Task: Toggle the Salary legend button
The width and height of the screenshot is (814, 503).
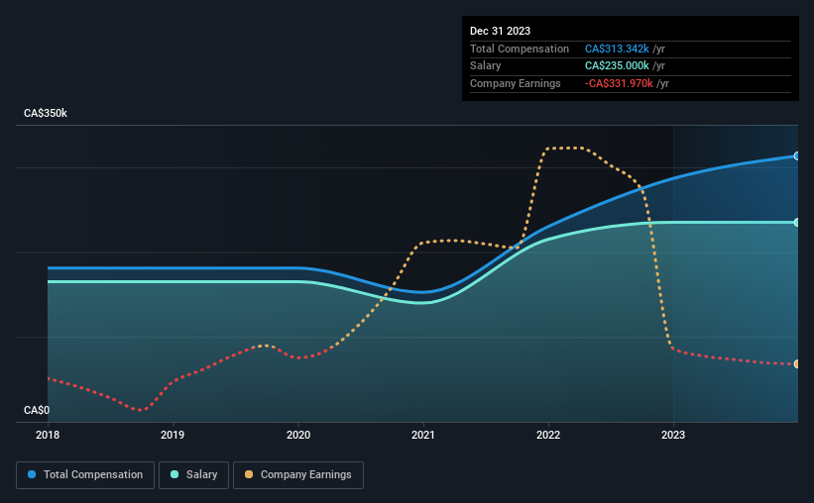Action: 193,475
